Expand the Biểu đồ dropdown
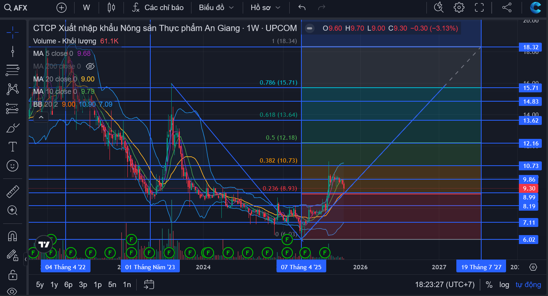Image resolution: width=548 pixels, height=296 pixels. 216,7
